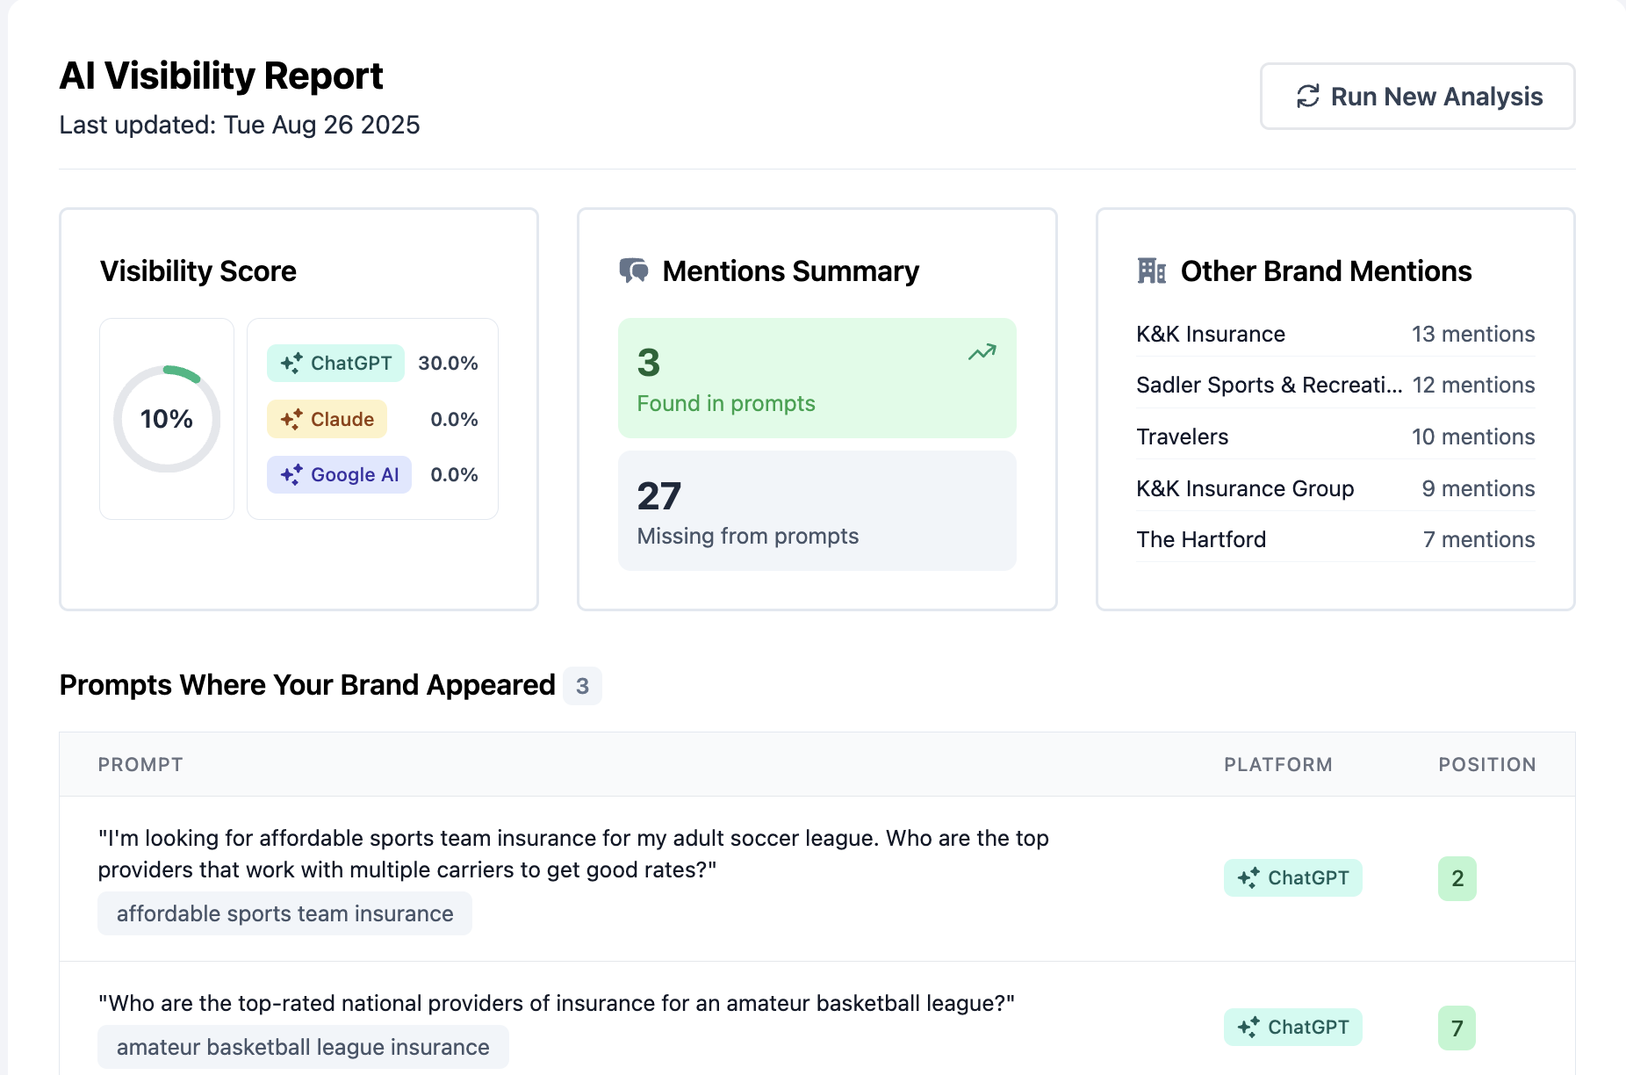1626x1075 pixels.
Task: Click the refresh icon in Run New Analysis
Action: pos(1307,97)
